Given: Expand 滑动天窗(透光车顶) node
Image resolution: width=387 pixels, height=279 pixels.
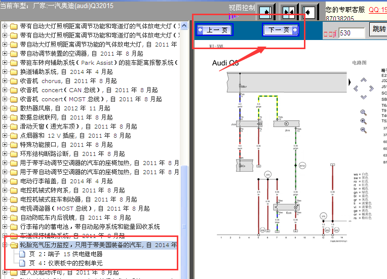Looking at the screenshot, I should pos(5,126).
